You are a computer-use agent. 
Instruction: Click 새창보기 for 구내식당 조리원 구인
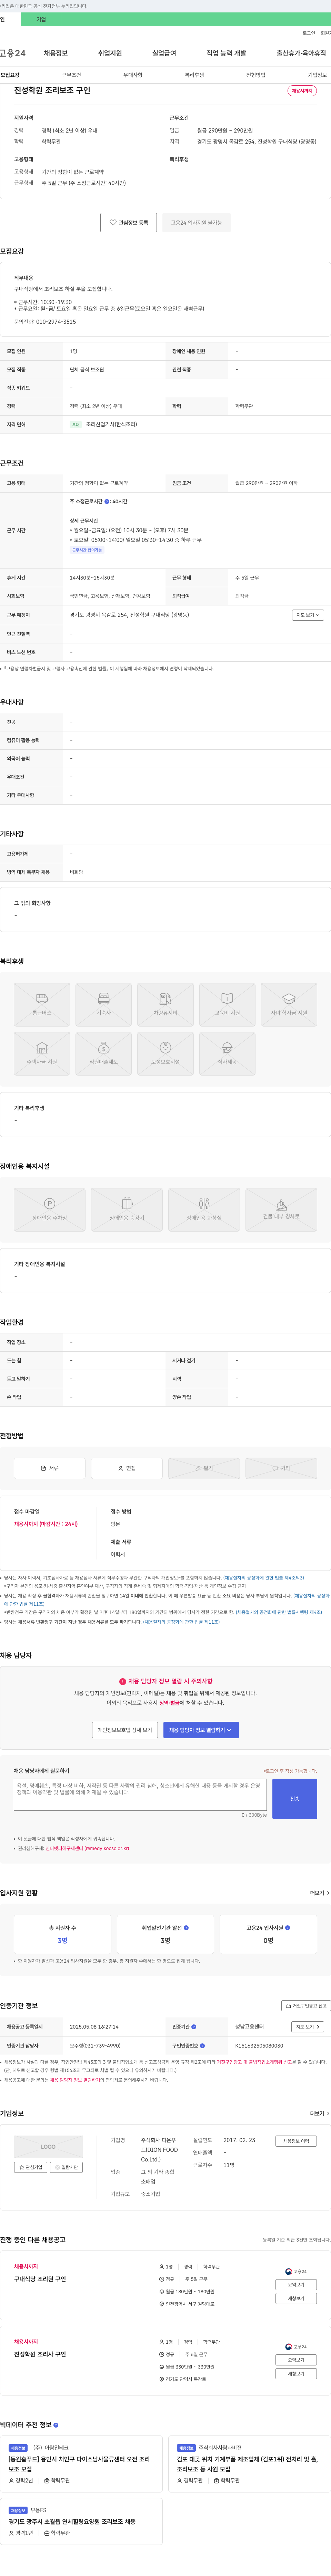click(296, 2298)
